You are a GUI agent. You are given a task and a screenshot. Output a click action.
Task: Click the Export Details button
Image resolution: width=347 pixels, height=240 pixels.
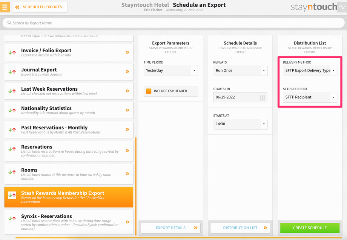(x=170, y=228)
